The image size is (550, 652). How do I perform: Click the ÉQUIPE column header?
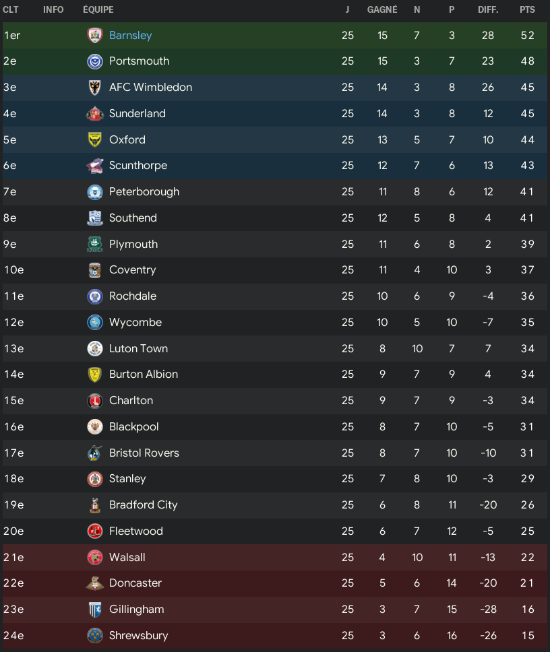(98, 9)
